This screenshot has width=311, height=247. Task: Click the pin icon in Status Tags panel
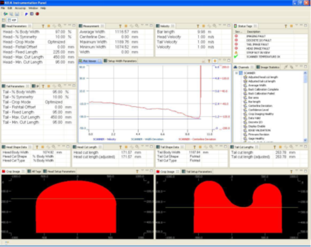(x=286, y=26)
